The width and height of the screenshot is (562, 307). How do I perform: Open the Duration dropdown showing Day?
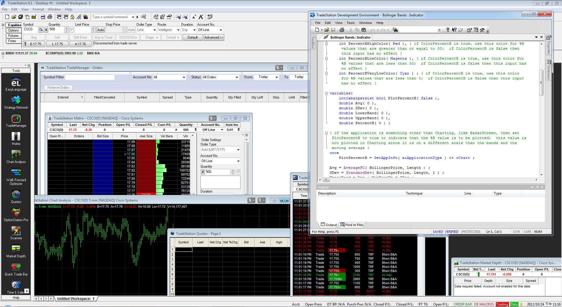[x=189, y=30]
